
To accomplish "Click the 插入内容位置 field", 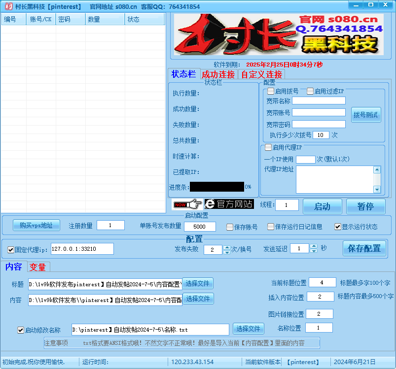I will pos(321,297).
